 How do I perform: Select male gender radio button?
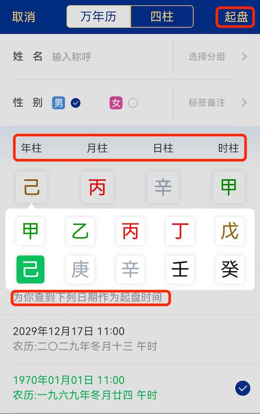click(x=76, y=103)
